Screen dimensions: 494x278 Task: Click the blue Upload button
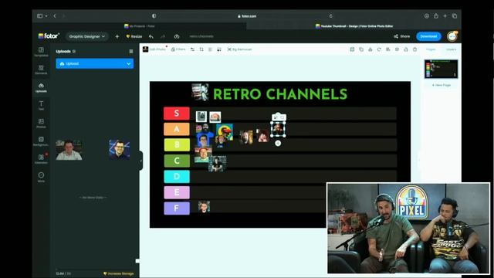click(x=94, y=63)
